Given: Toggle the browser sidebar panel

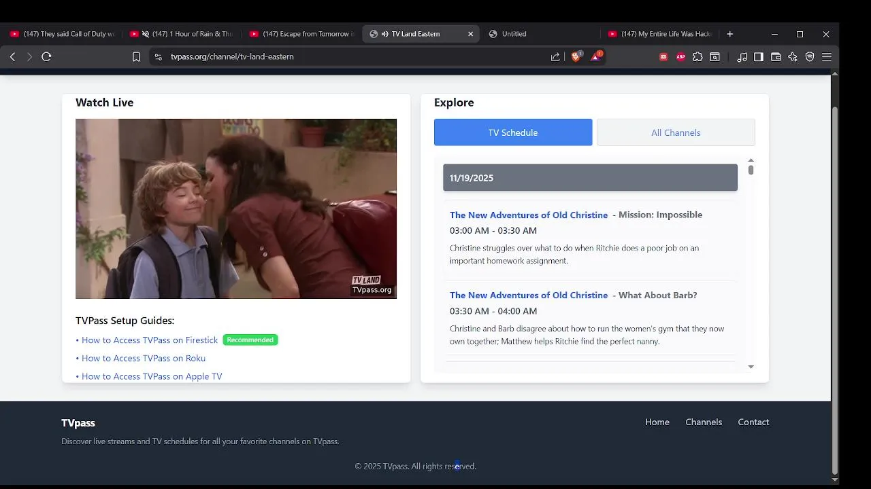Looking at the screenshot, I should pyautogui.click(x=759, y=57).
